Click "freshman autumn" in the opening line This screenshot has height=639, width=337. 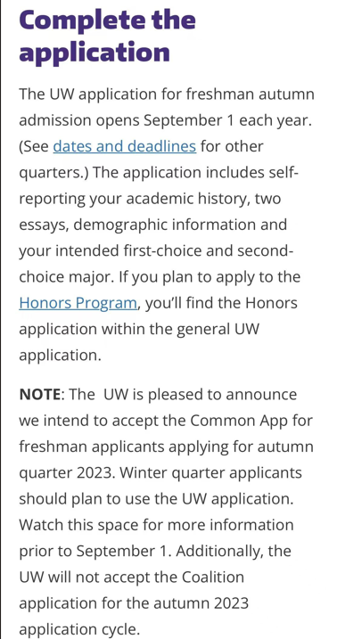[251, 94]
